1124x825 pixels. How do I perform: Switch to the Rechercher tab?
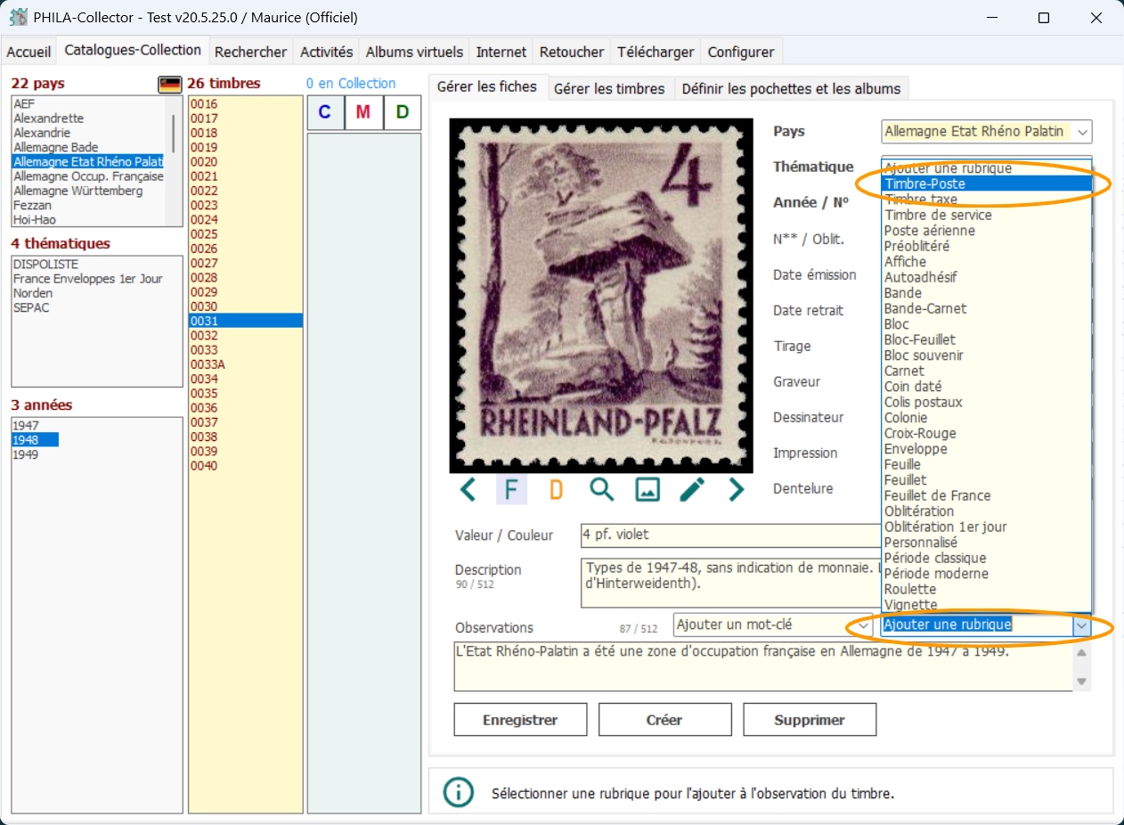[x=251, y=52]
